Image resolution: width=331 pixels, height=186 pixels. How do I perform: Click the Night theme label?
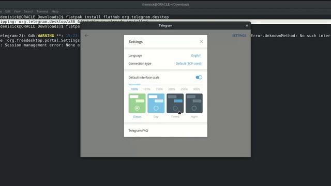click(x=194, y=117)
